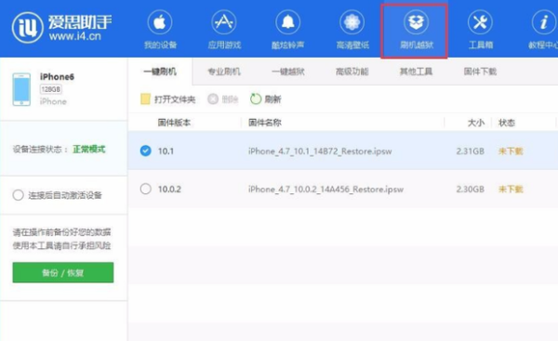Click 未下载 status in 10.1 row

[511, 151]
